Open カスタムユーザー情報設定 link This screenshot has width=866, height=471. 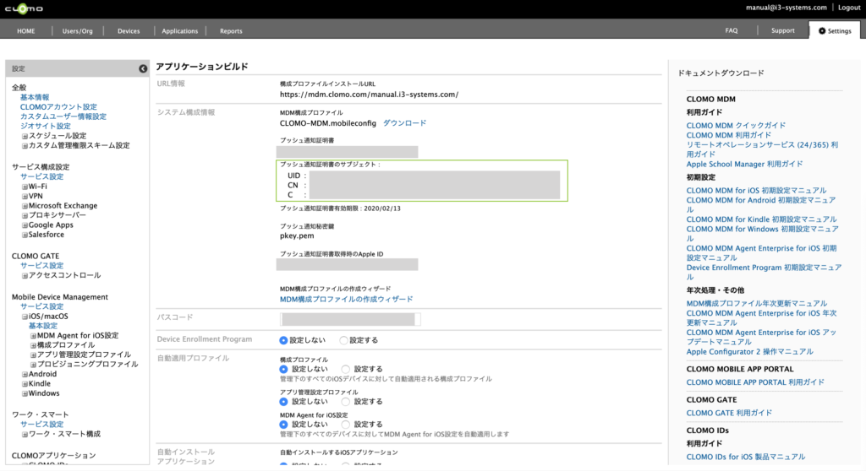tap(63, 117)
